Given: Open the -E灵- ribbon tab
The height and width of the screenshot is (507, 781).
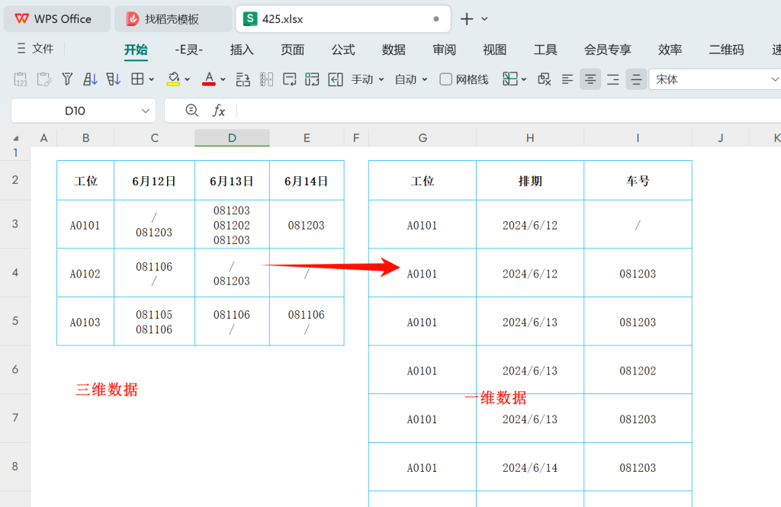Looking at the screenshot, I should 189,50.
